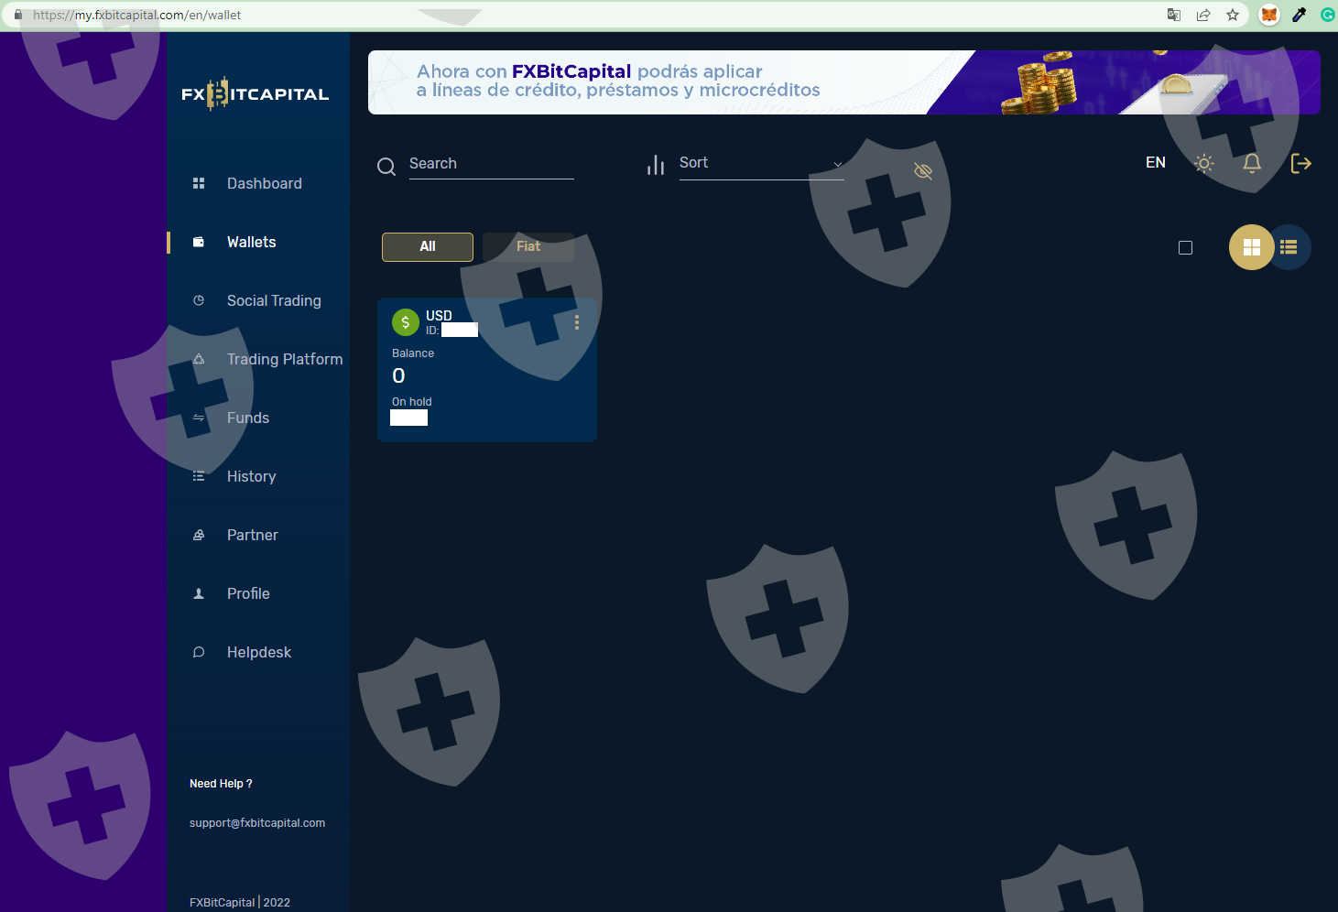Bookmark this page with star icon

[1233, 15]
